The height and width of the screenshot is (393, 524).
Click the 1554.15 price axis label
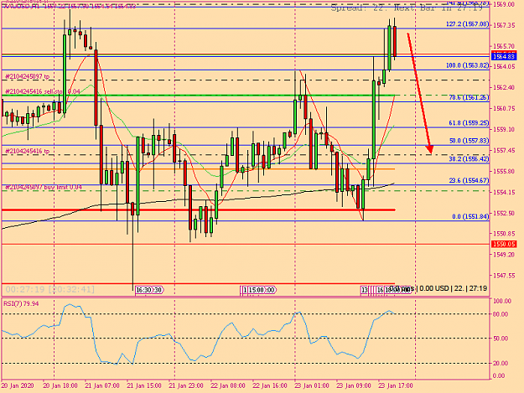point(504,192)
